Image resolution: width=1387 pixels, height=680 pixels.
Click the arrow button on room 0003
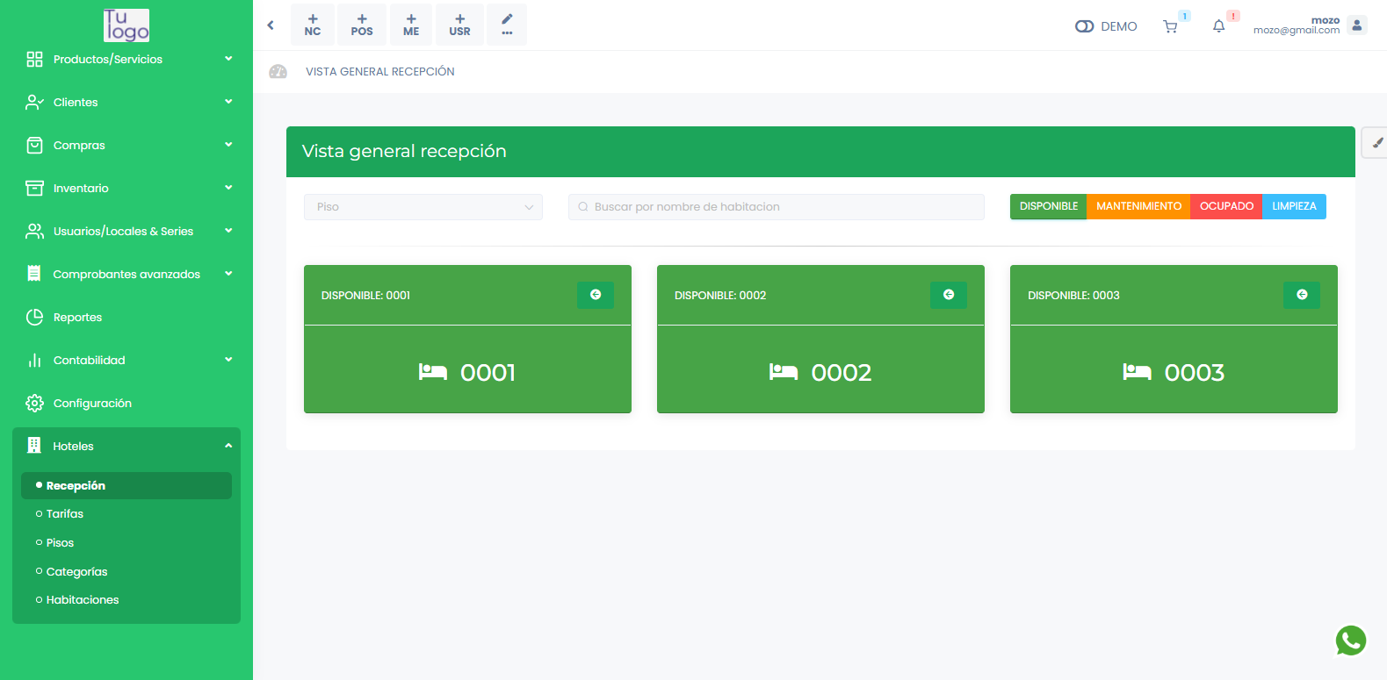(x=1301, y=295)
